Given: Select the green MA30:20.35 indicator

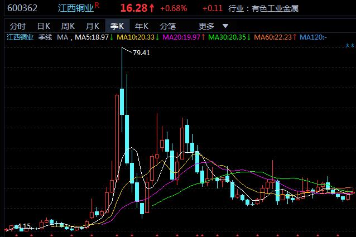Looking at the screenshot, I should pyautogui.click(x=227, y=37).
